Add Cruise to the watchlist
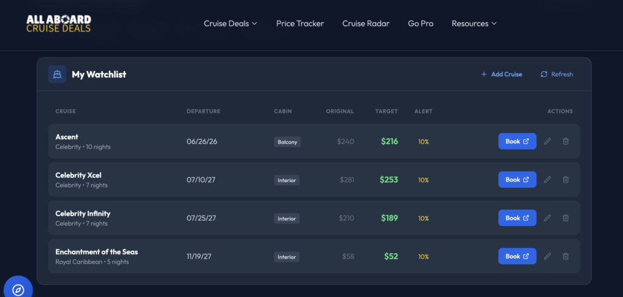This screenshot has height=297, width=623. coord(501,74)
